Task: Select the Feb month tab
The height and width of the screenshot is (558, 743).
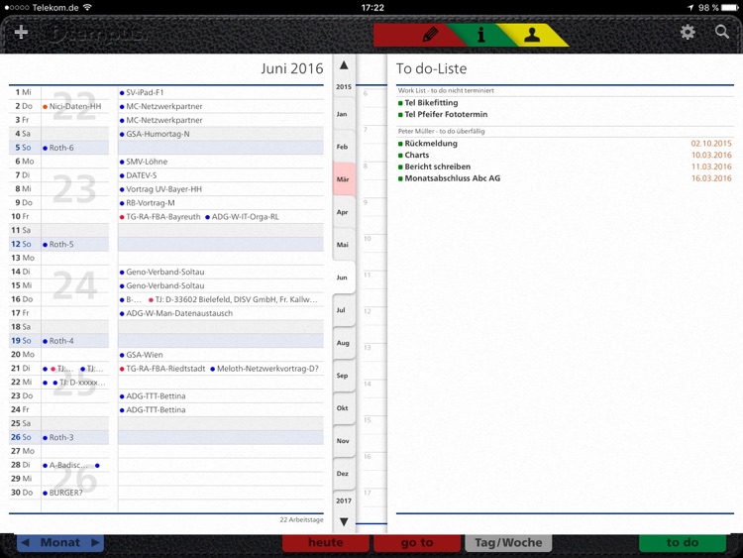Action: [342, 147]
